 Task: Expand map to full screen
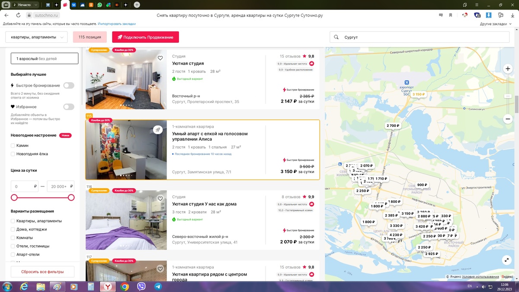(507, 260)
